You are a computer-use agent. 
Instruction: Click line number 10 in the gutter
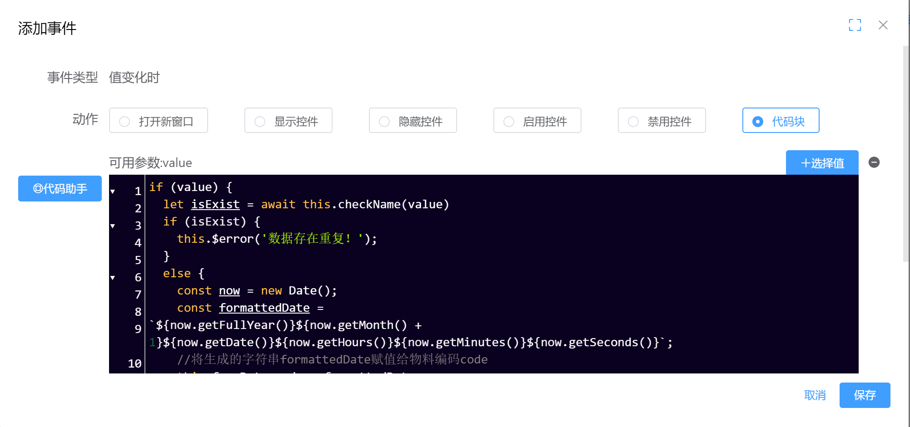click(x=134, y=363)
